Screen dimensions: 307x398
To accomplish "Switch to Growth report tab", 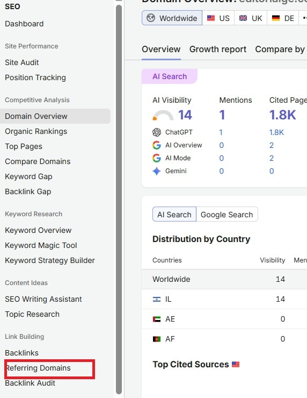I will (218, 49).
